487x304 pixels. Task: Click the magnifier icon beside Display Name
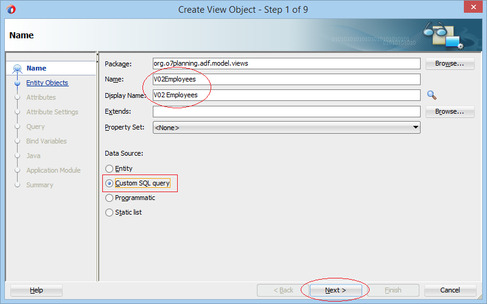pyautogui.click(x=432, y=95)
